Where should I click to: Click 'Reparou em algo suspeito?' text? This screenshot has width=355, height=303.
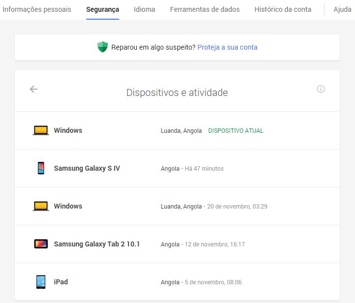(153, 47)
